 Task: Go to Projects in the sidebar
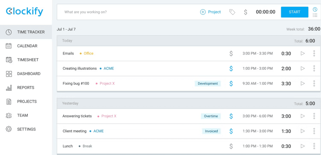coord(26,101)
